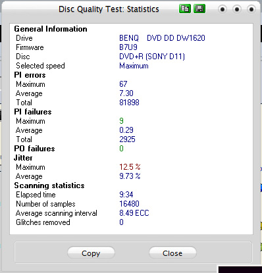Click the first round window control button

tap(223, 9)
